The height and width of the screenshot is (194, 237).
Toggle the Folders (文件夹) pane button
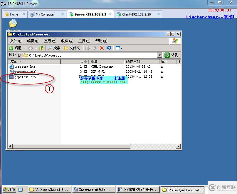[72, 48]
